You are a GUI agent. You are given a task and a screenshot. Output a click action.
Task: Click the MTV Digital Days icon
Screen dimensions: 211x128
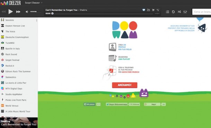click(2, 89)
